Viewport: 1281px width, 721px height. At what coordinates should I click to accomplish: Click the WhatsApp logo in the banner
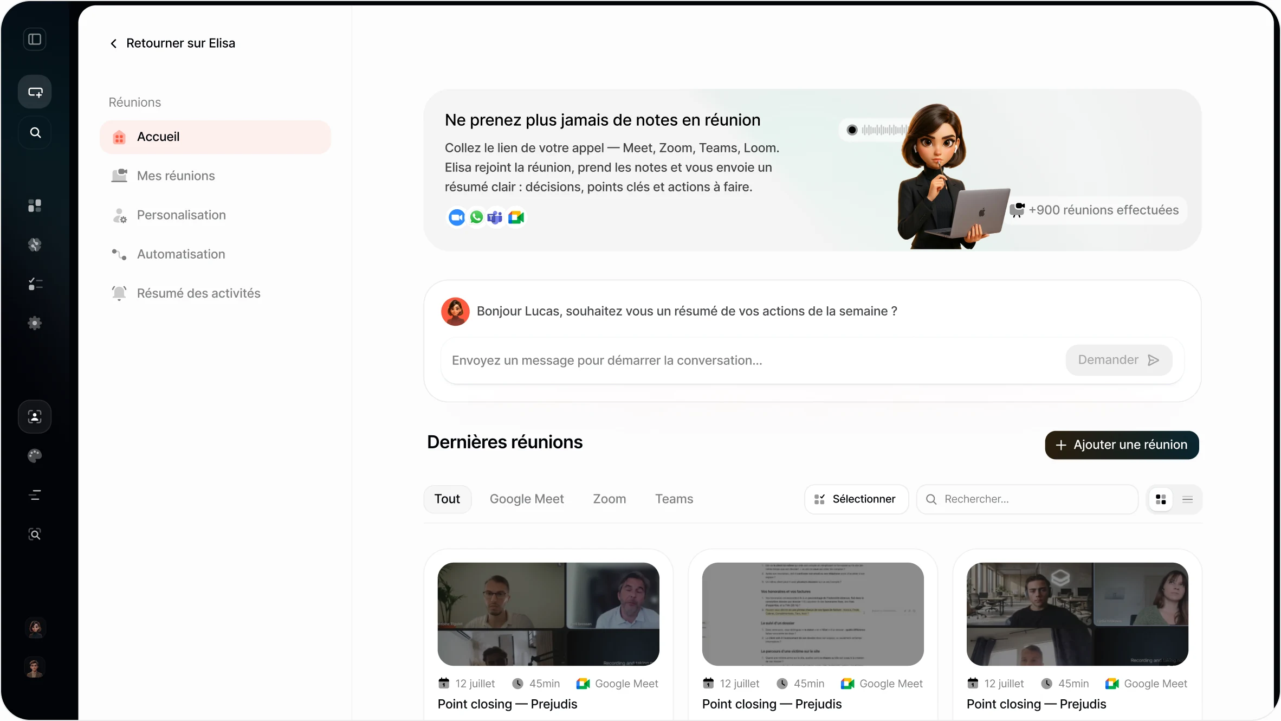(476, 217)
